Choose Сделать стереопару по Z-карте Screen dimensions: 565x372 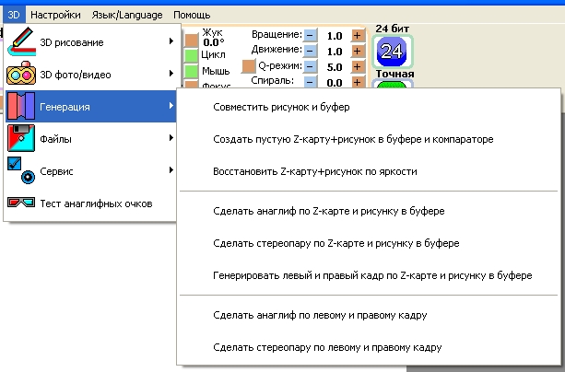(369, 243)
